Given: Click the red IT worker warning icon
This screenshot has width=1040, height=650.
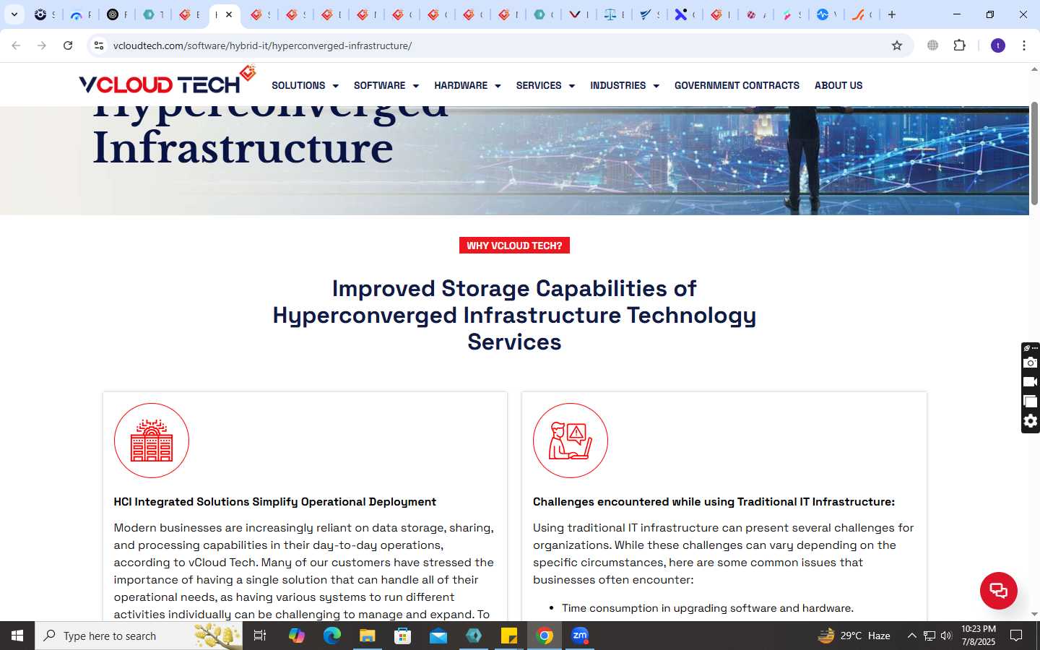Looking at the screenshot, I should pos(571,441).
